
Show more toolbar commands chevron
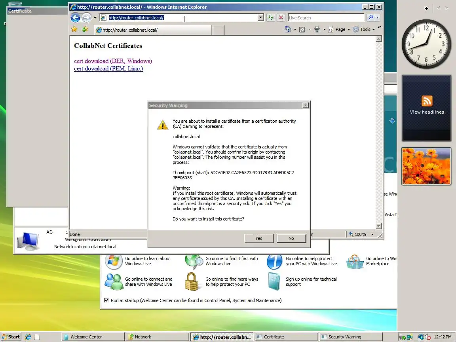click(379, 27)
